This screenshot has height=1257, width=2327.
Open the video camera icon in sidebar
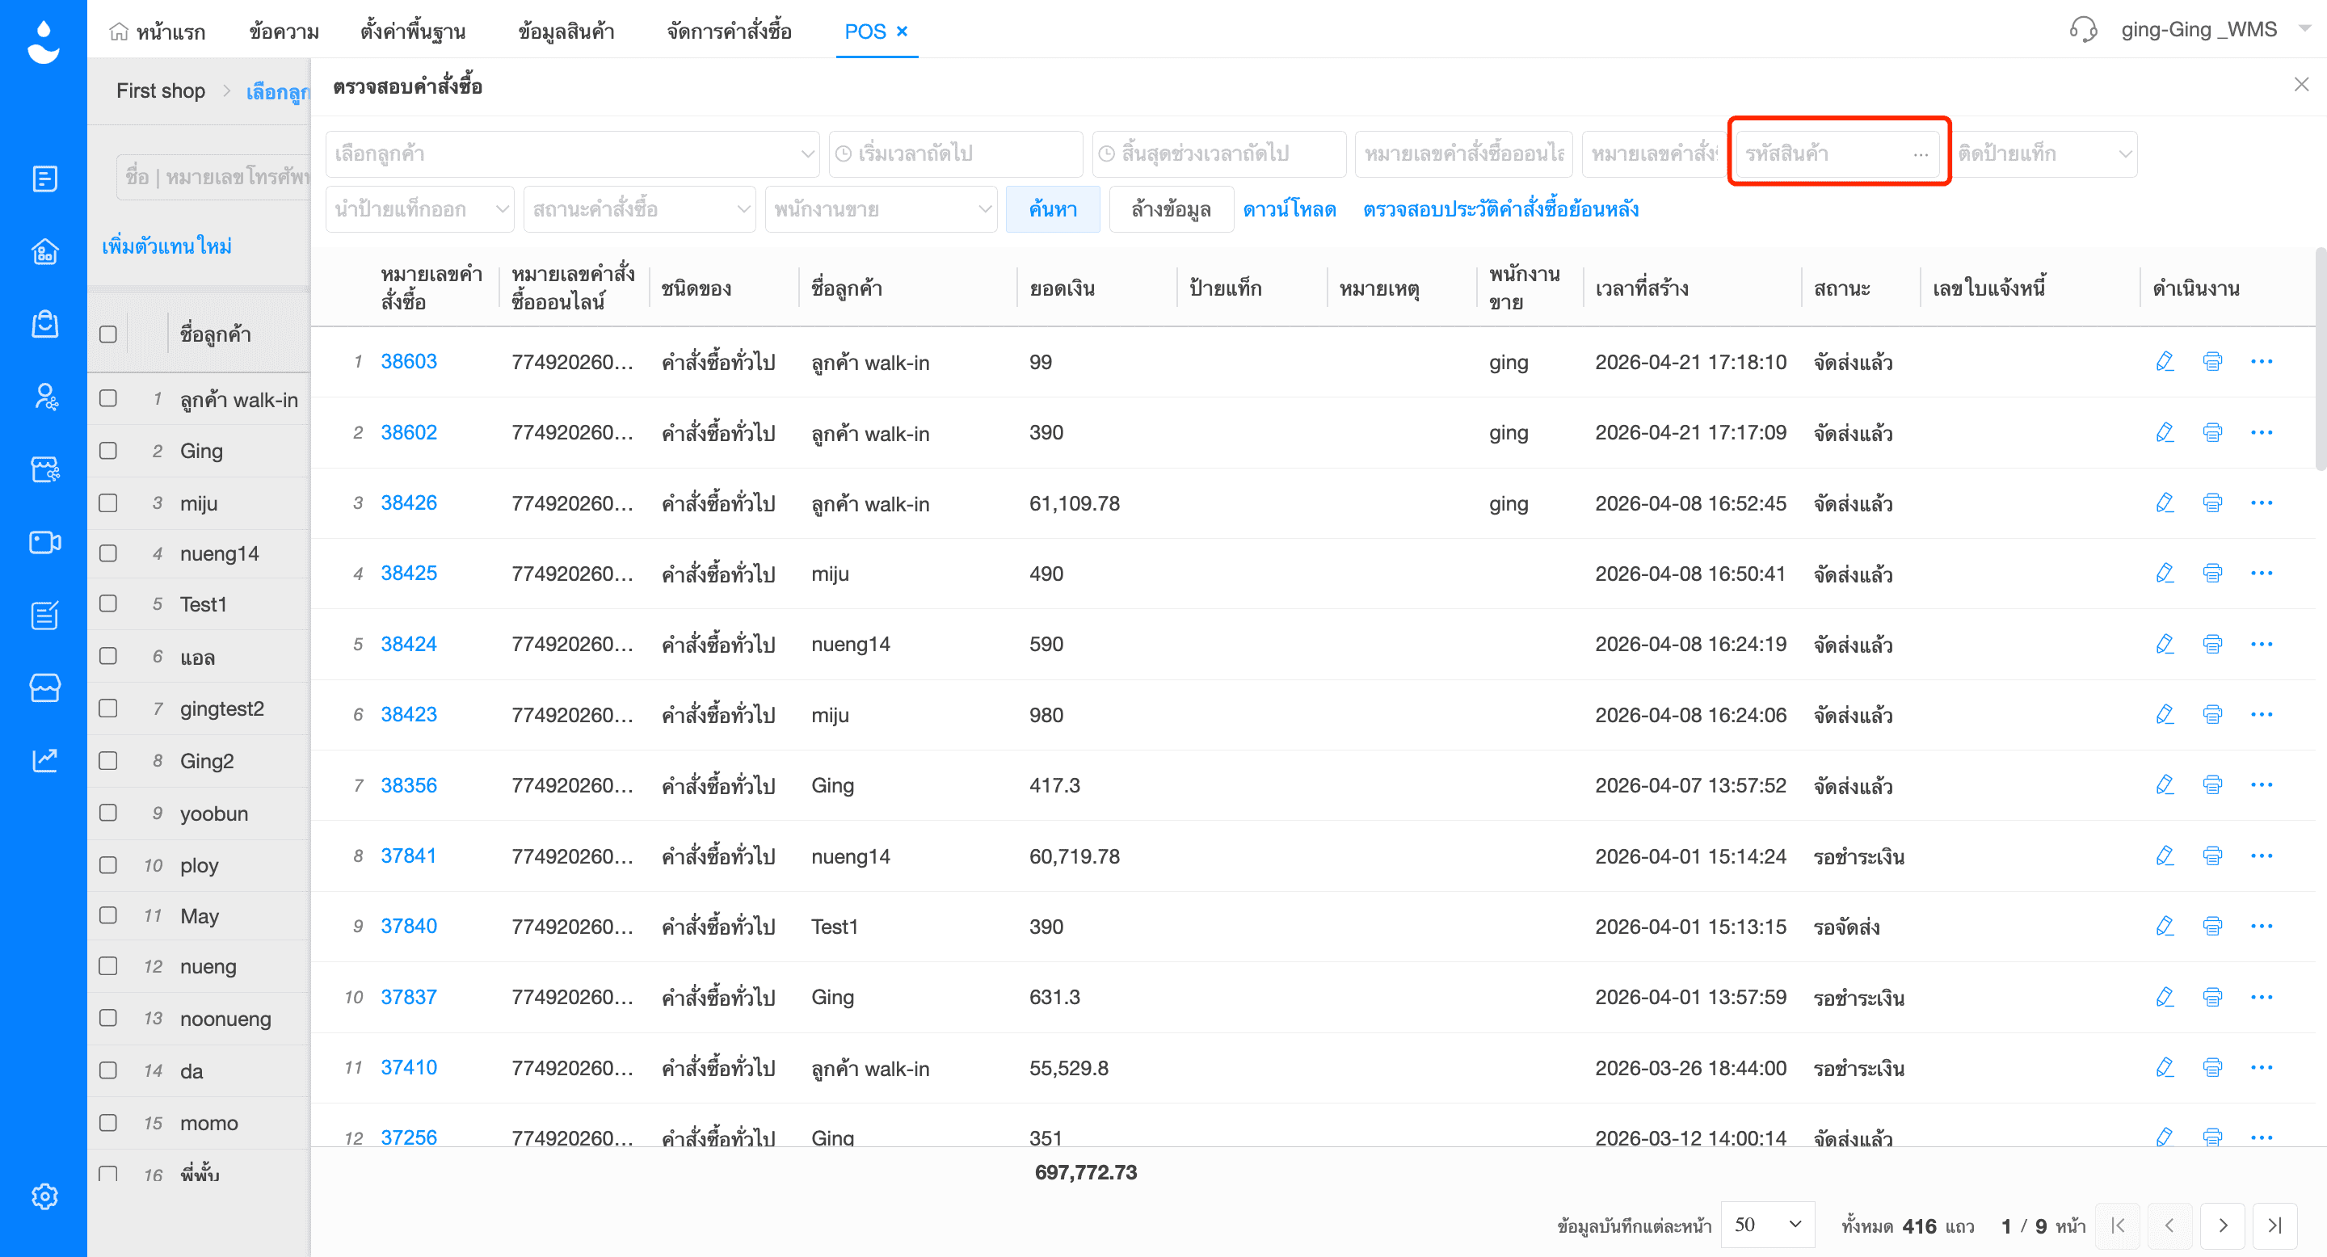coord(44,542)
